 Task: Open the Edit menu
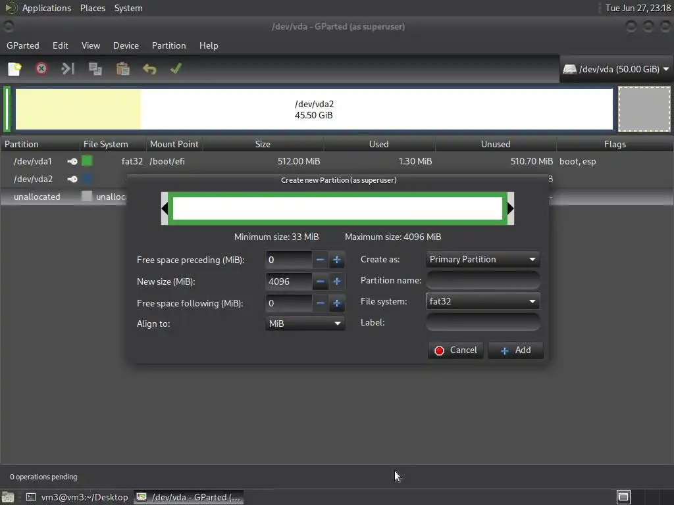[60, 45]
